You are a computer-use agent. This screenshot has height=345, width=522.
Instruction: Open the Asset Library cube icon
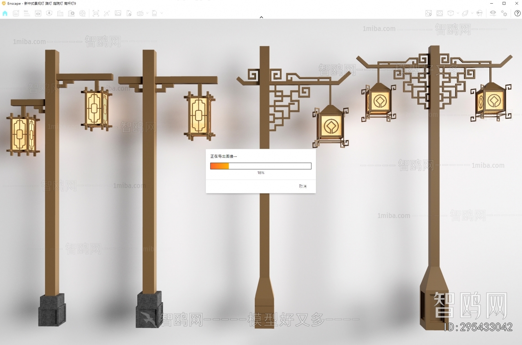451,13
